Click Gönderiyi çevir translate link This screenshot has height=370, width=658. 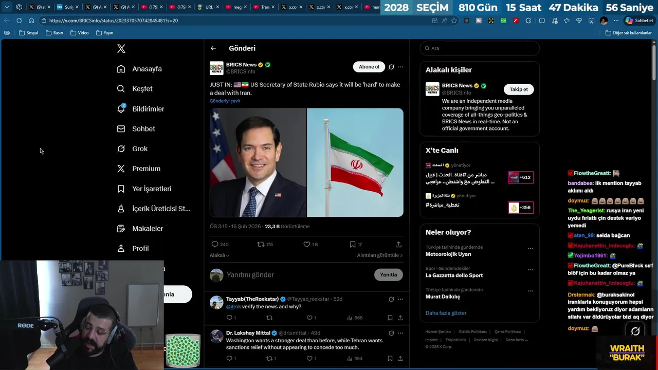pyautogui.click(x=225, y=101)
